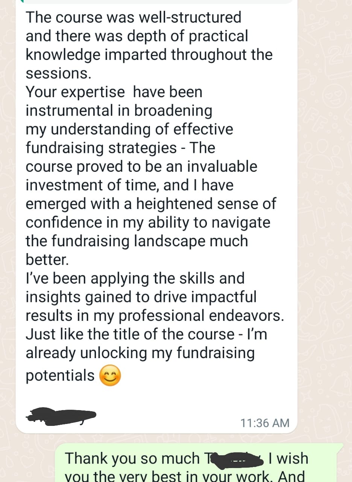Tap "Just like the title of the course"
Viewport: 352px width, 482px height.
[x=130, y=334]
